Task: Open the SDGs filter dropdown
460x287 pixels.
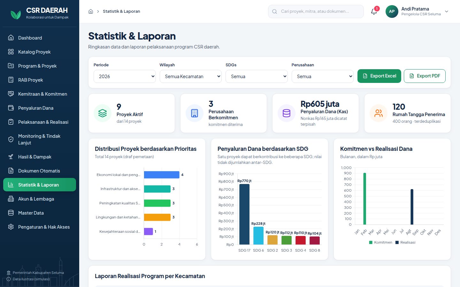Action: click(x=257, y=77)
